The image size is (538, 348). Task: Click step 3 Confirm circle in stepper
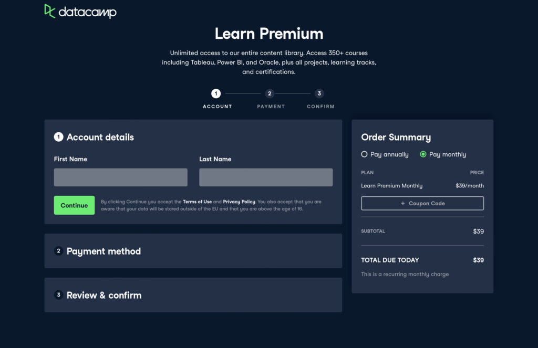(x=319, y=93)
